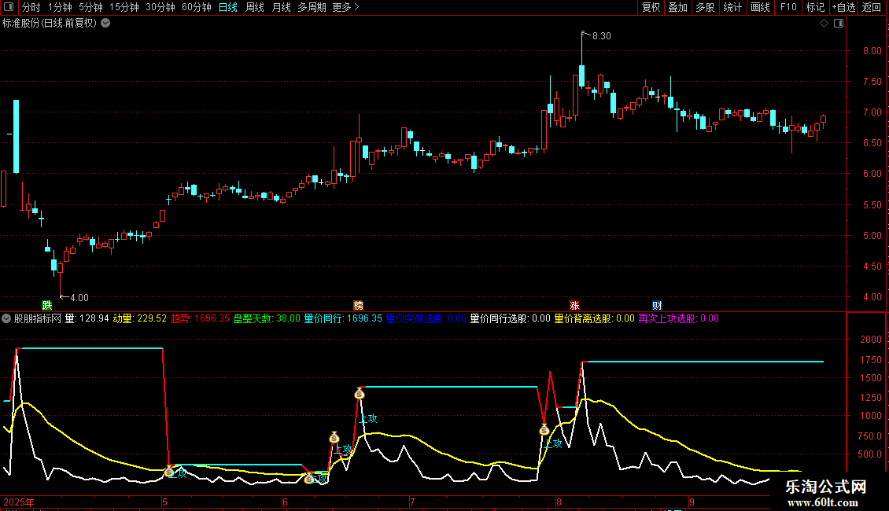Switch to 60分钟 period
Screen dimensions: 889x511
197,7
